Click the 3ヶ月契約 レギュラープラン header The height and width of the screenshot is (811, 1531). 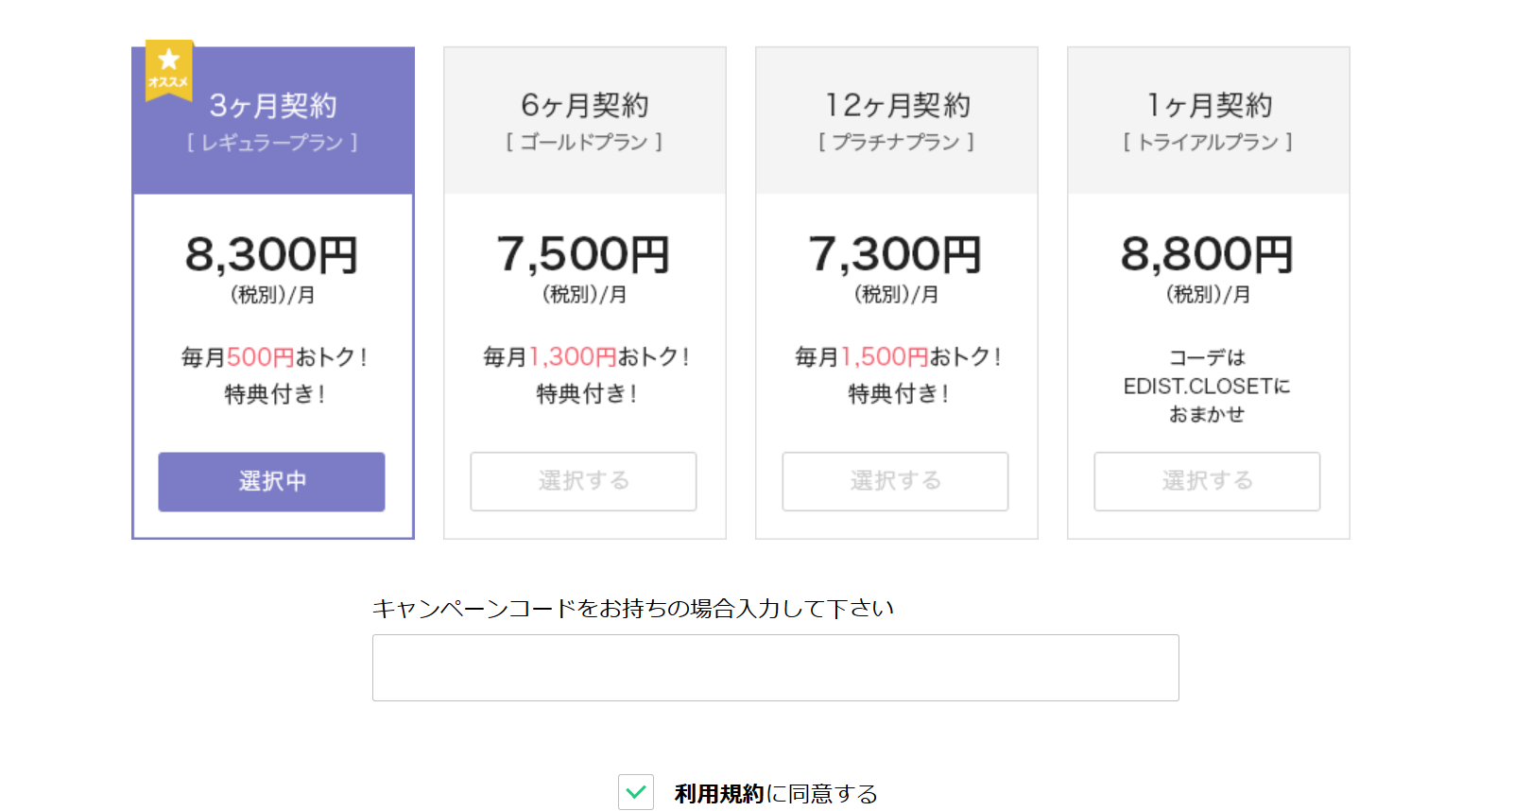273,121
